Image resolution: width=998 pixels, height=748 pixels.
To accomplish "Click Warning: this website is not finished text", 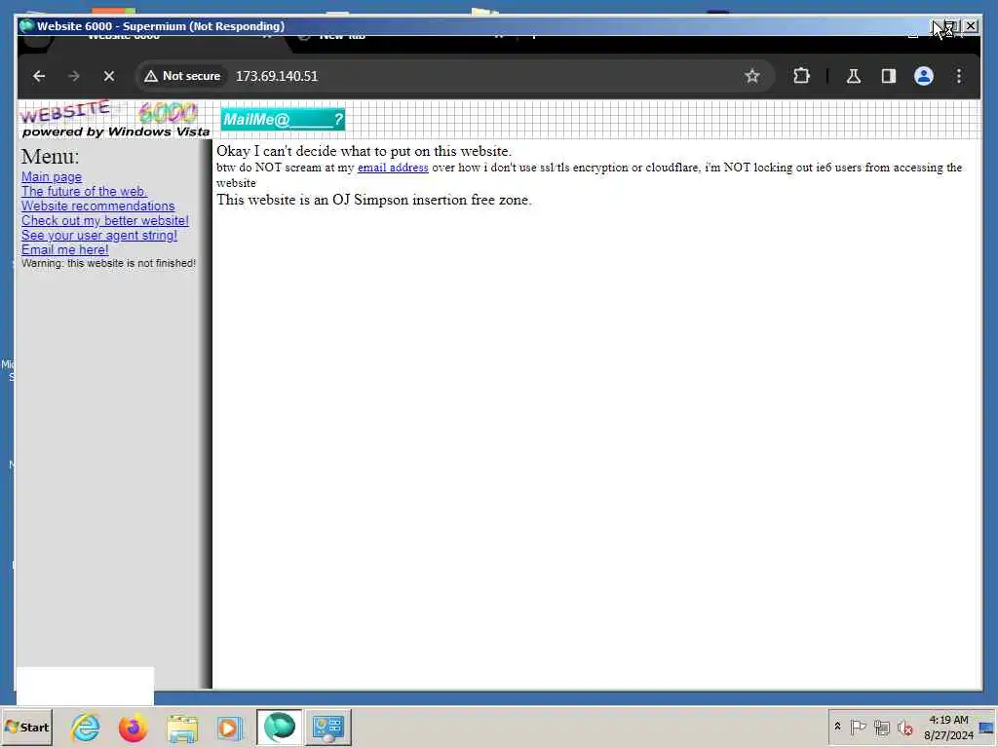I will (108, 263).
